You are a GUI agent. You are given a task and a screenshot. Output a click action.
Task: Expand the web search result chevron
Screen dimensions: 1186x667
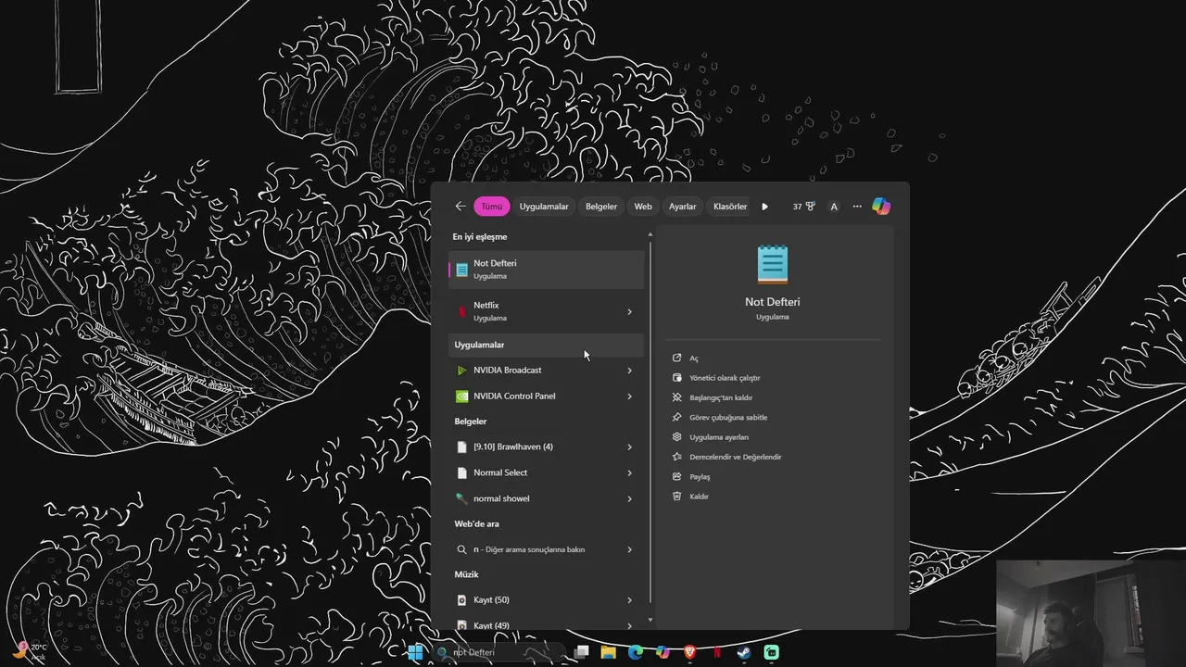point(629,550)
